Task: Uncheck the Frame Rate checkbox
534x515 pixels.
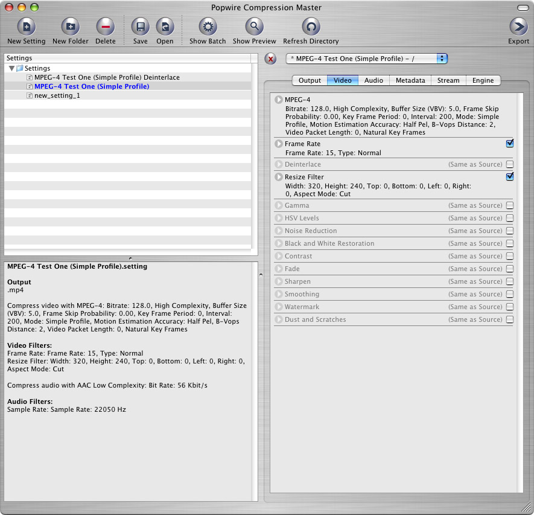Action: [510, 143]
